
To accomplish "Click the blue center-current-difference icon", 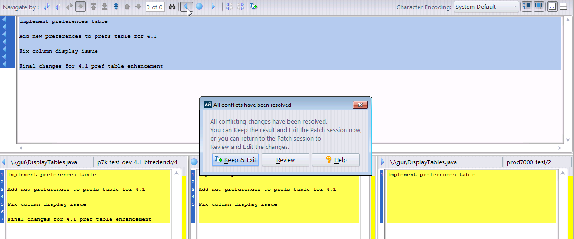I will coord(116,7).
